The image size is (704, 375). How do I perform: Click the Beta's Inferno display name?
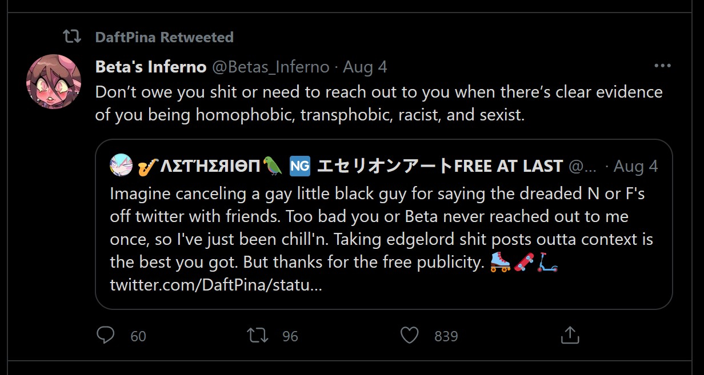pyautogui.click(x=151, y=67)
